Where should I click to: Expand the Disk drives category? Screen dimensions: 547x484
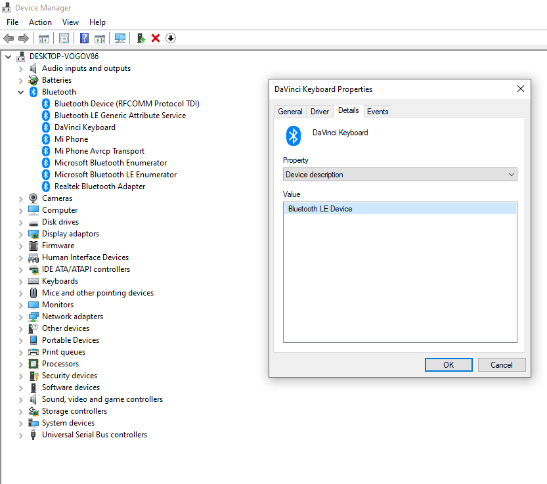tap(20, 222)
